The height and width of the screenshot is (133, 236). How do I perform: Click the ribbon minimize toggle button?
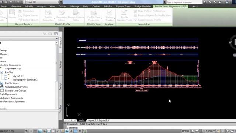click(195, 6)
